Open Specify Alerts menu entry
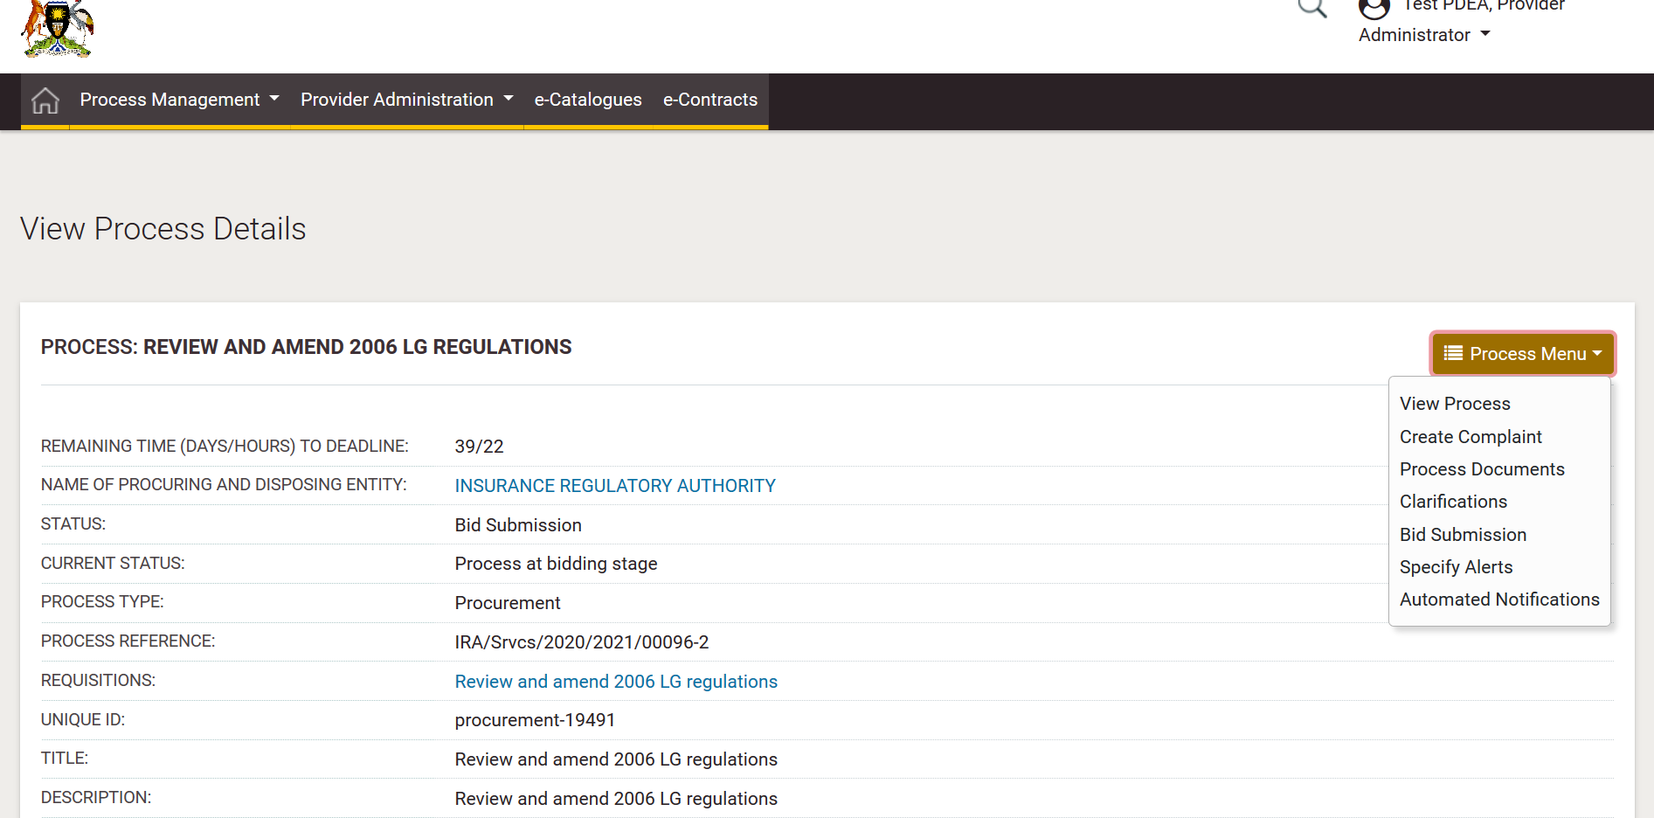The width and height of the screenshot is (1654, 818). (x=1456, y=567)
